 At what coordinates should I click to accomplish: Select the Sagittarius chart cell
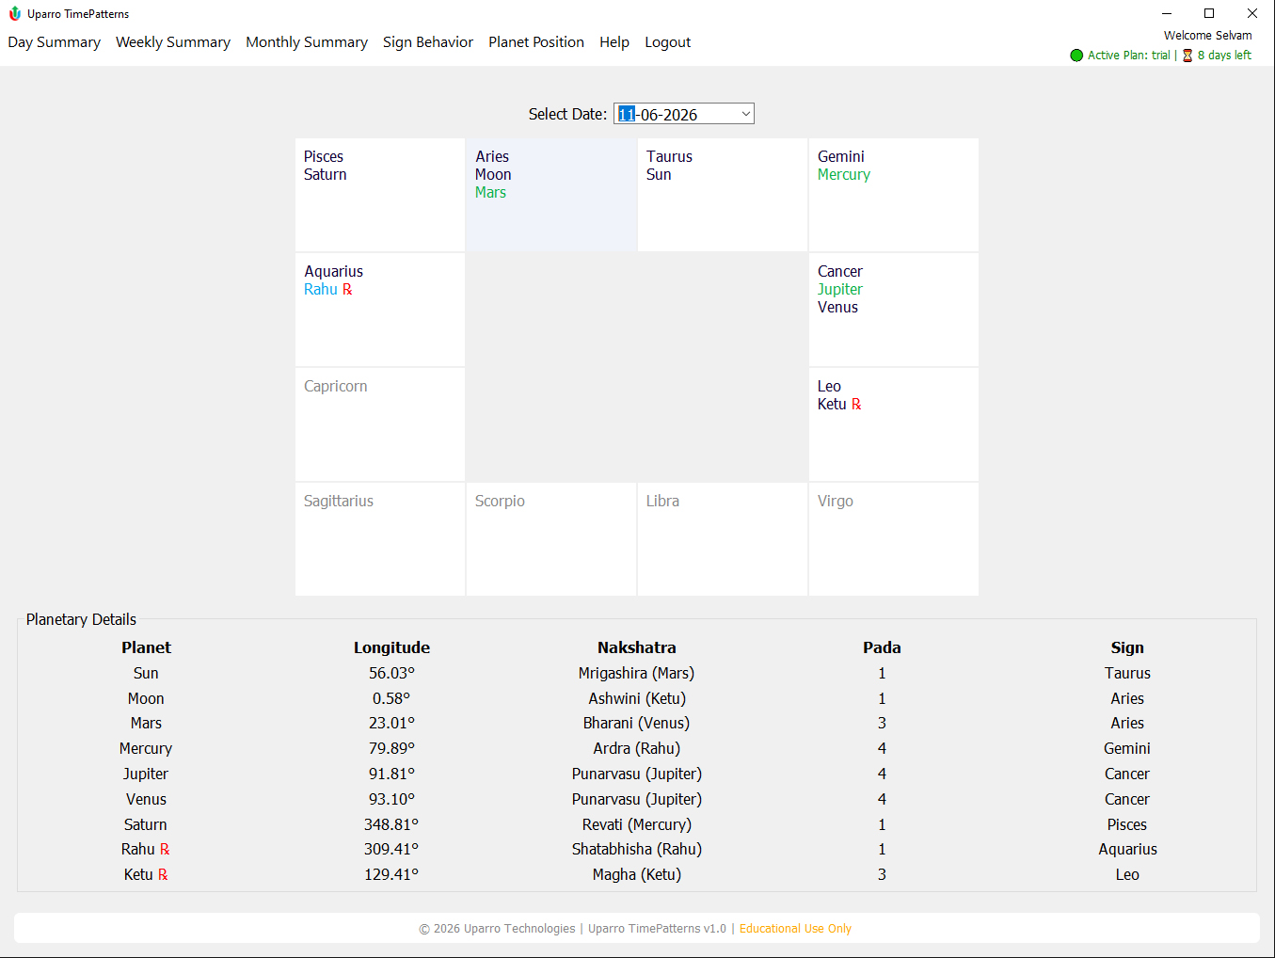(380, 539)
